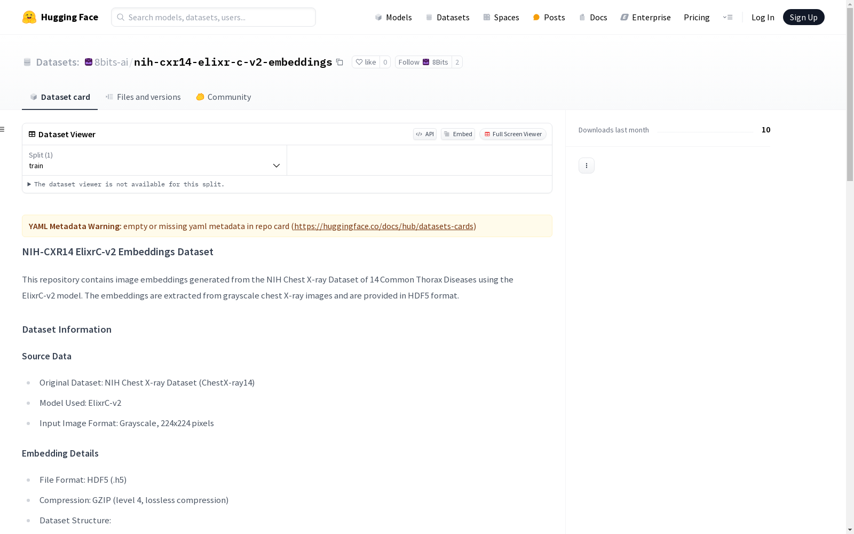Click the Embedding Details heading
The image size is (854, 534).
point(60,453)
